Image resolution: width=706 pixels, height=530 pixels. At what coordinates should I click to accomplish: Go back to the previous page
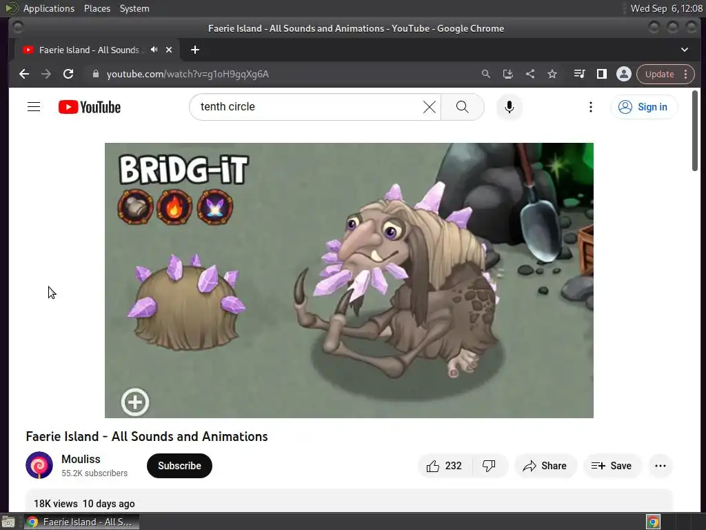tap(24, 74)
